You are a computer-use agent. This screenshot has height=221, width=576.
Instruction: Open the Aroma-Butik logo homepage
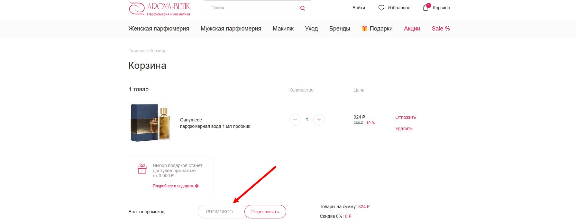(x=159, y=9)
